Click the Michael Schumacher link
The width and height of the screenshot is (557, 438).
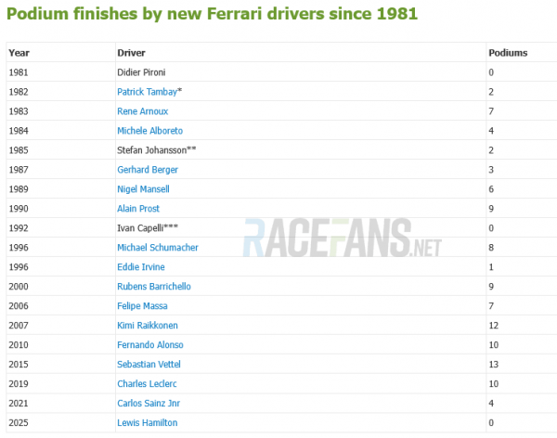158,248
